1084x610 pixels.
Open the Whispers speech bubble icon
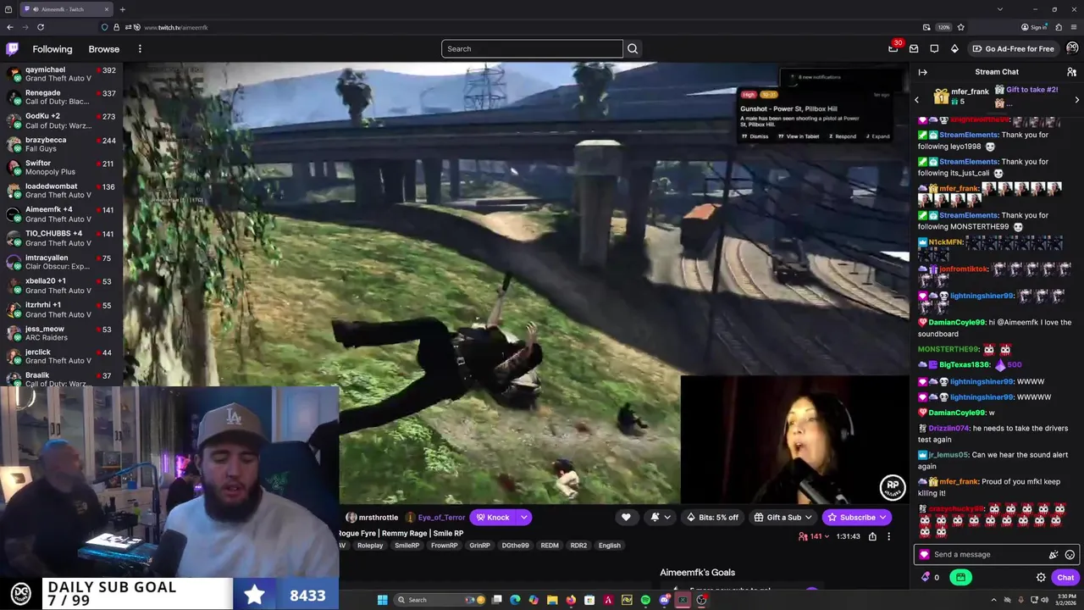pos(934,48)
